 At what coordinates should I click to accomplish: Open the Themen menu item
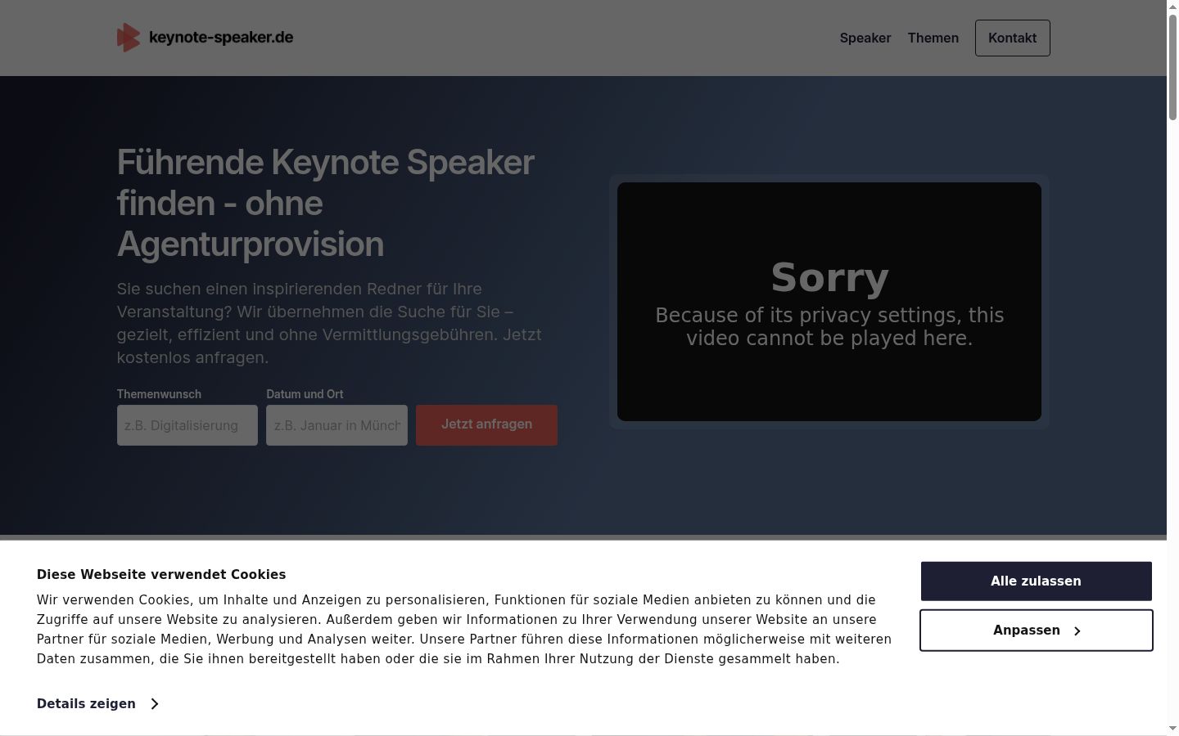[933, 38]
